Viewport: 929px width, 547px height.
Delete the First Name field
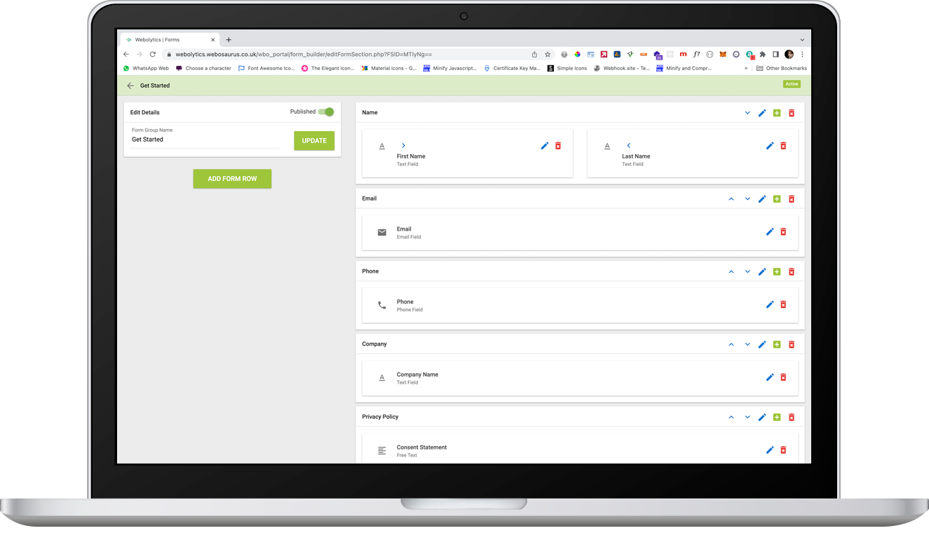click(558, 146)
